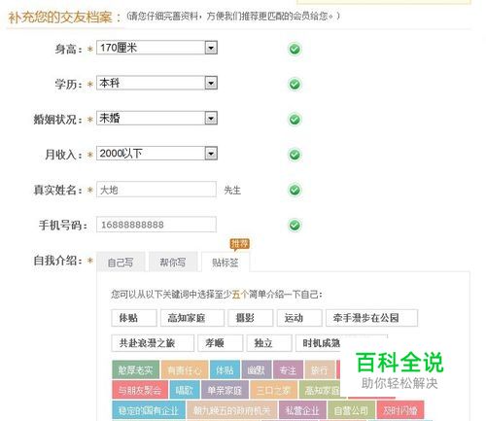
Task: Choose the 单亲家庭 keyword tag
Action: 225,390
